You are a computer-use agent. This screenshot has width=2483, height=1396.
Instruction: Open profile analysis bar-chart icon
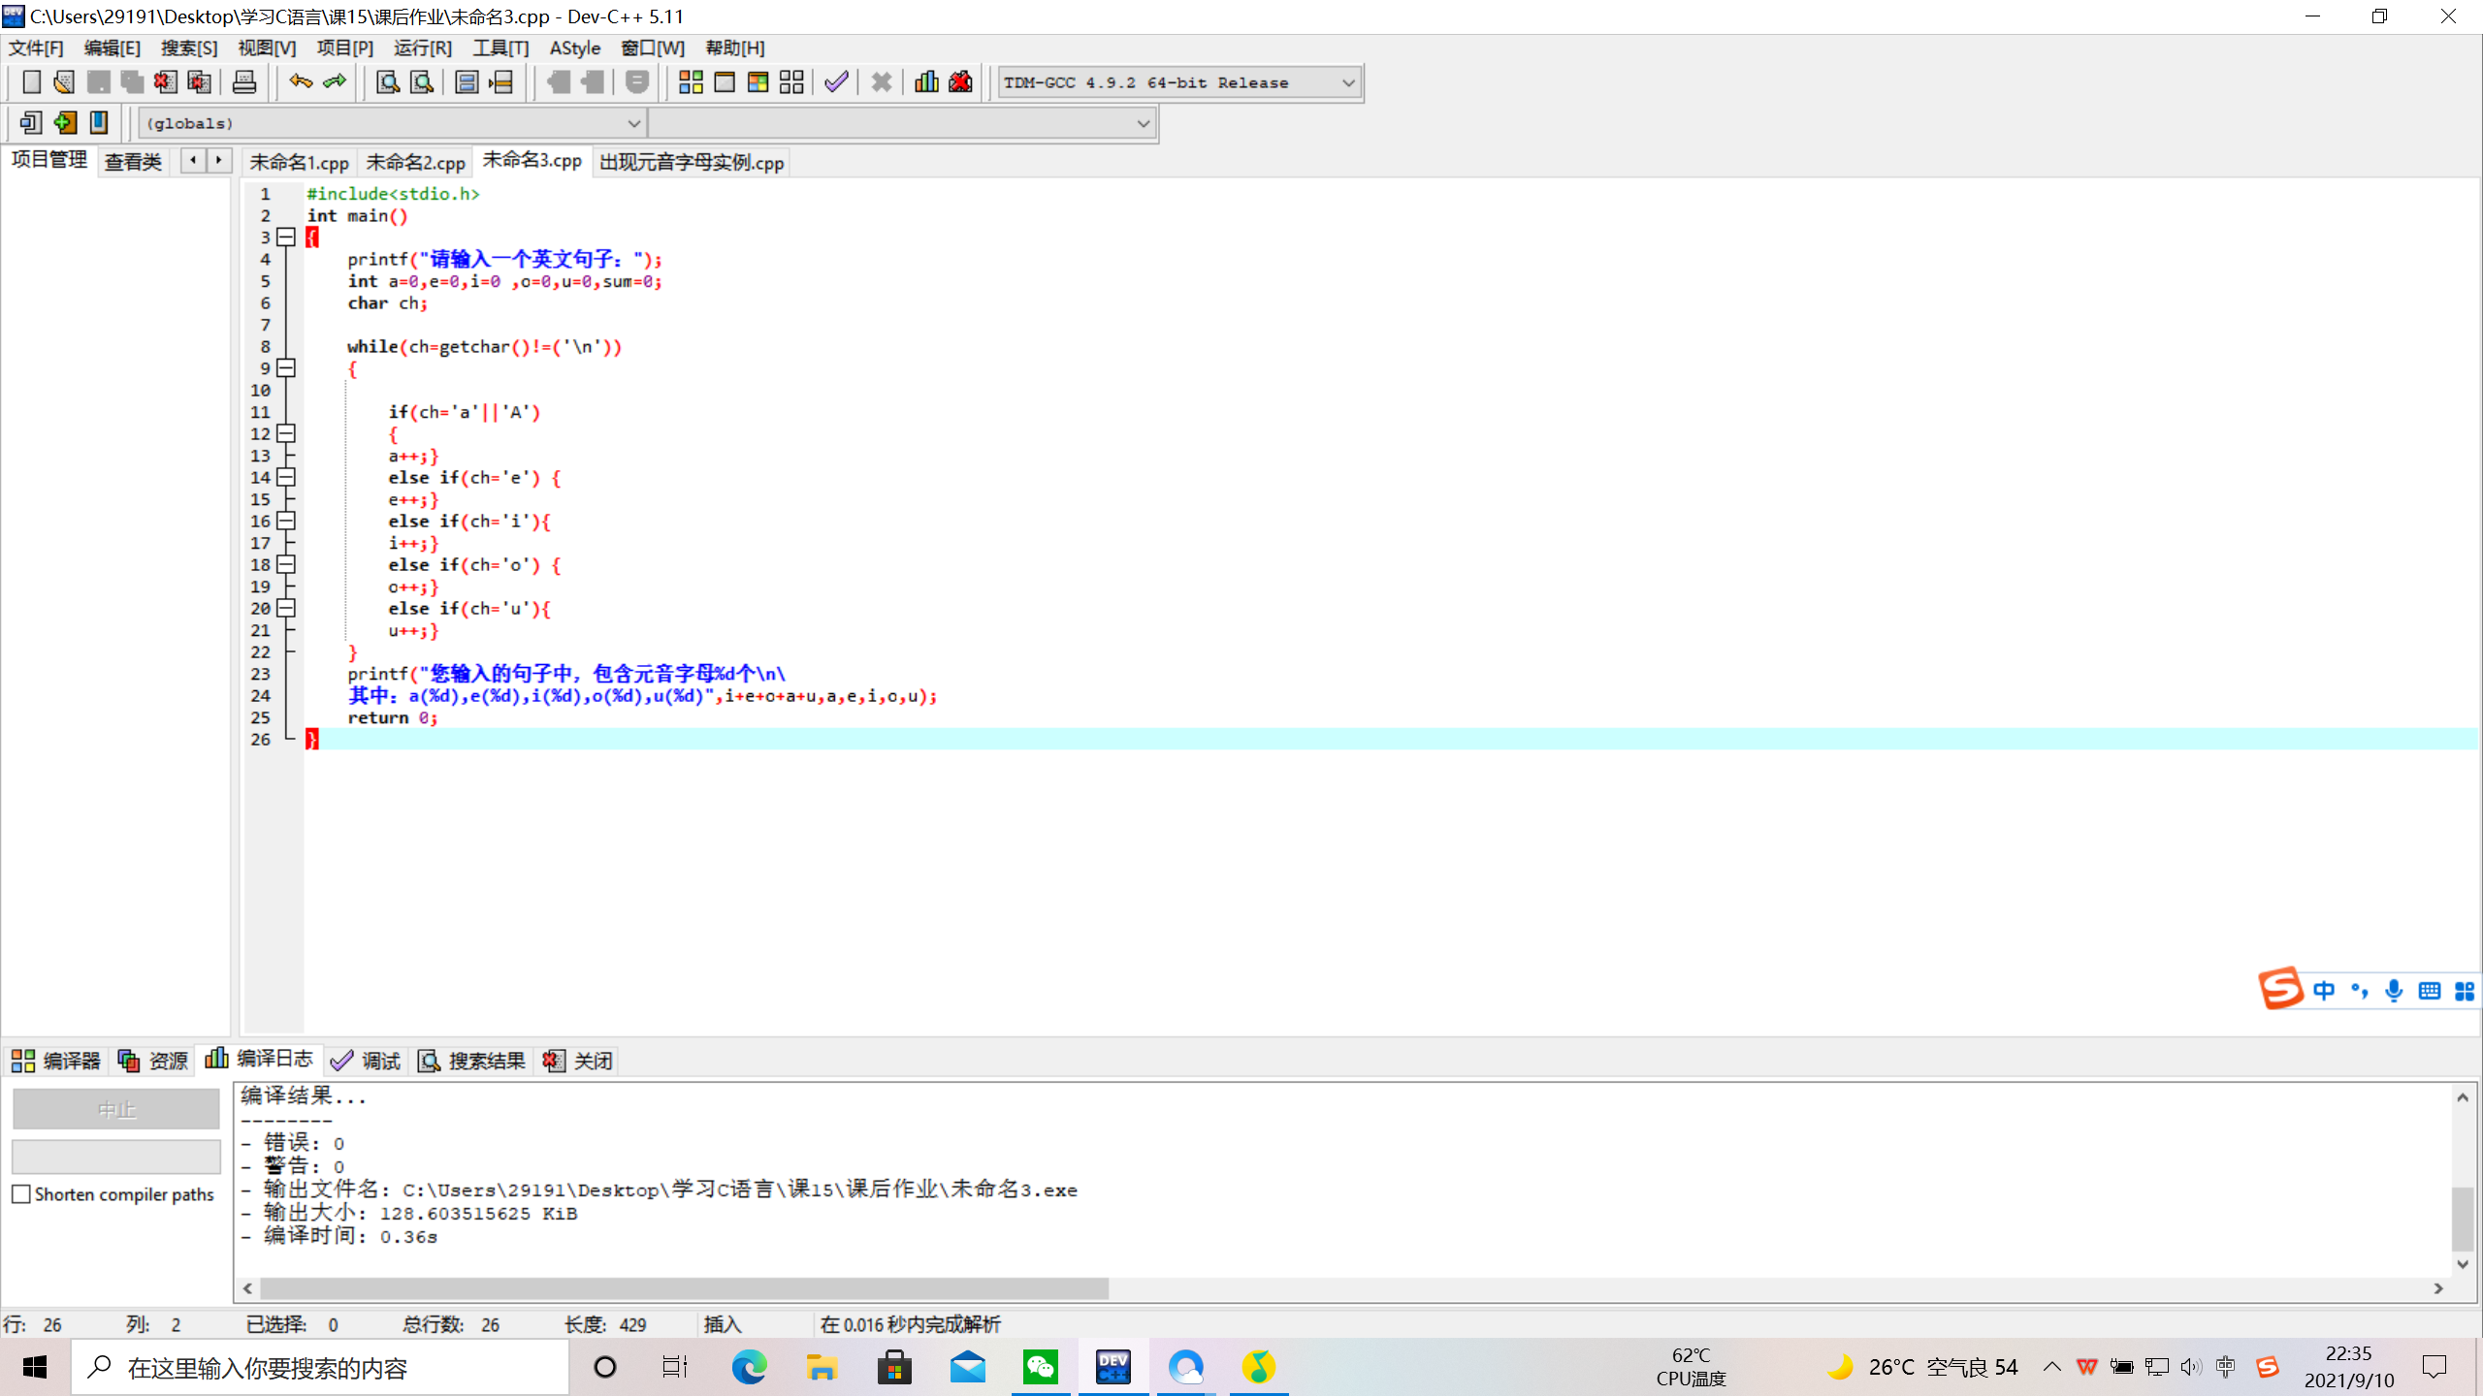coord(926,82)
